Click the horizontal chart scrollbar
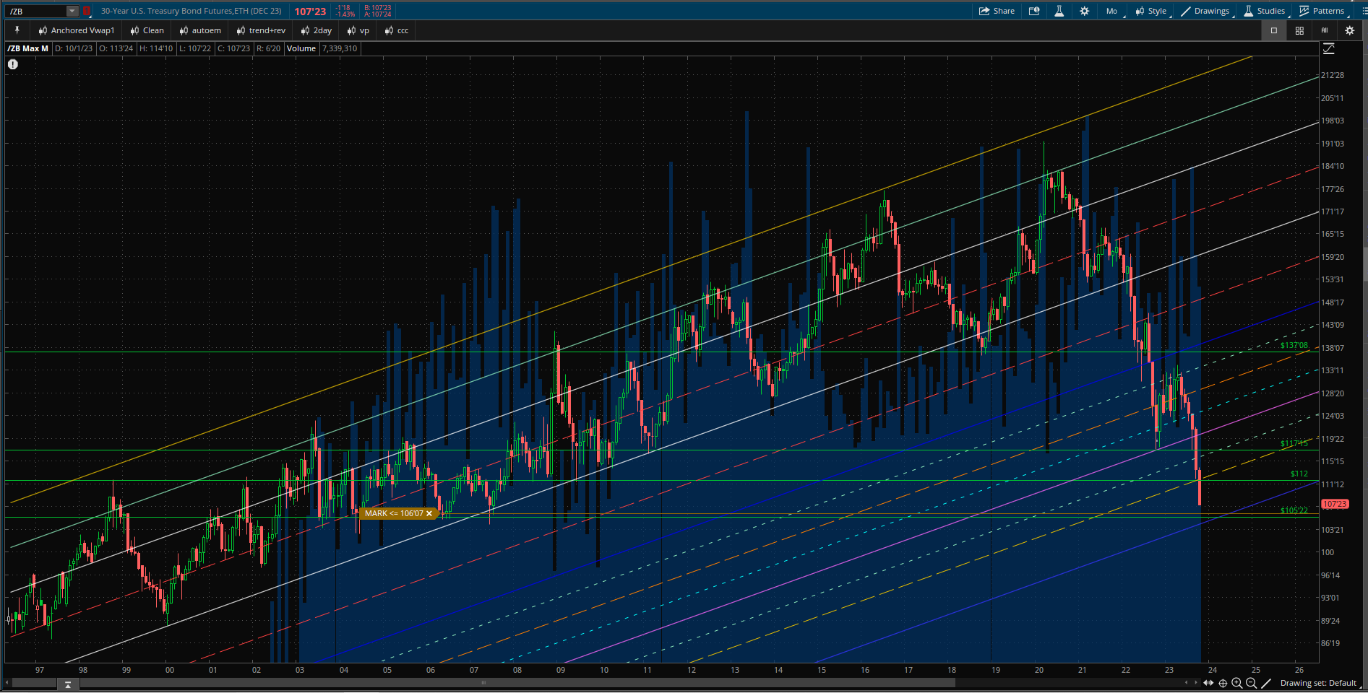 click(x=483, y=682)
